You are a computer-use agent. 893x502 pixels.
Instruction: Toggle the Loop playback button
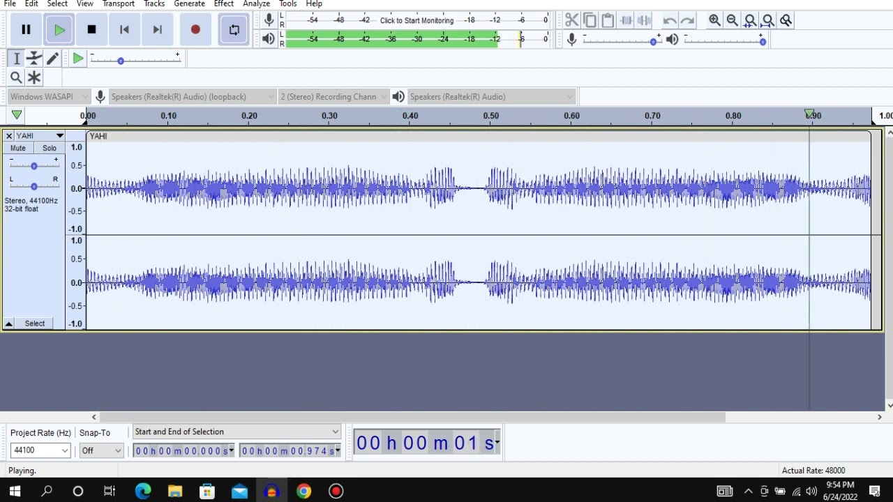[234, 29]
